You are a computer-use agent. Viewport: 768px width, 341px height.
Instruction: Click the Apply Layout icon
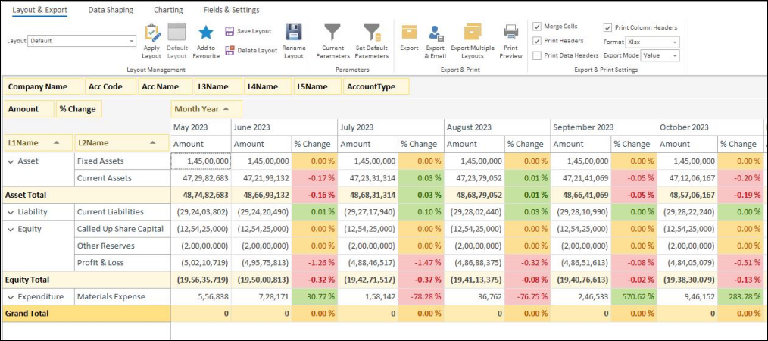[152, 34]
